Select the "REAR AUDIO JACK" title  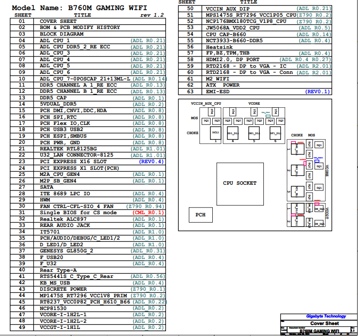click(65, 225)
